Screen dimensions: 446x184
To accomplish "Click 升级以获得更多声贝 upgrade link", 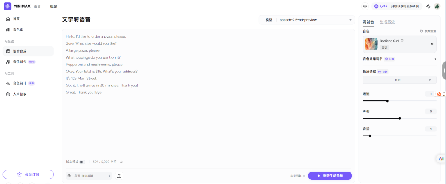I will point(405,6).
